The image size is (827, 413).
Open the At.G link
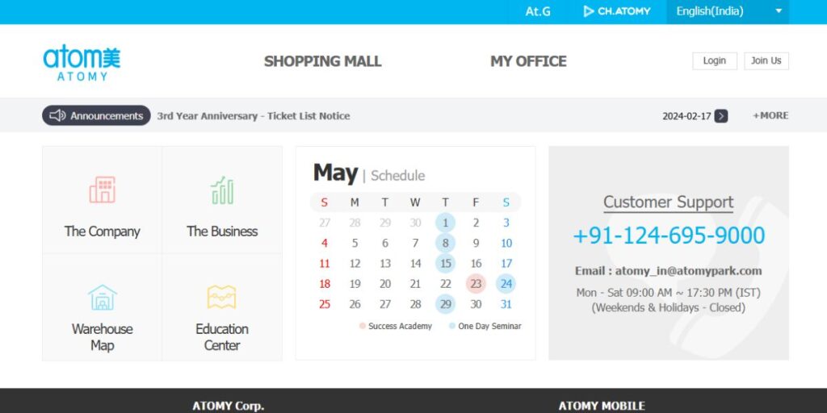[537, 11]
